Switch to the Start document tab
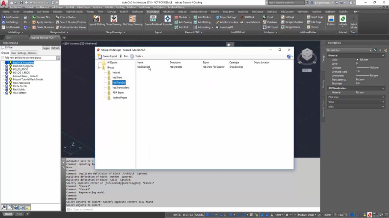The width and height of the screenshot is (389, 218). coord(9,37)
